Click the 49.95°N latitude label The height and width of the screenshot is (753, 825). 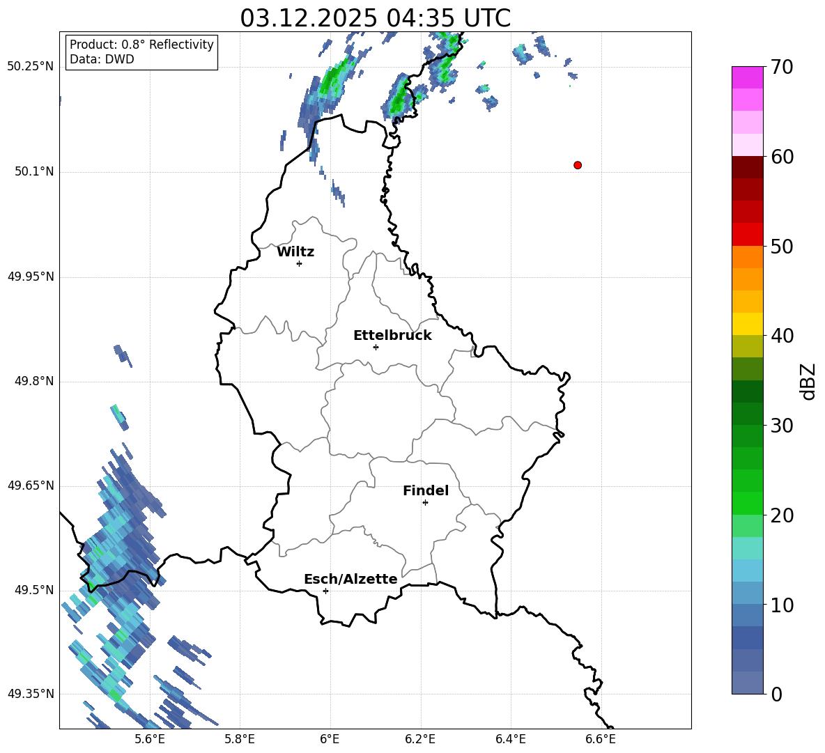pos(31,277)
